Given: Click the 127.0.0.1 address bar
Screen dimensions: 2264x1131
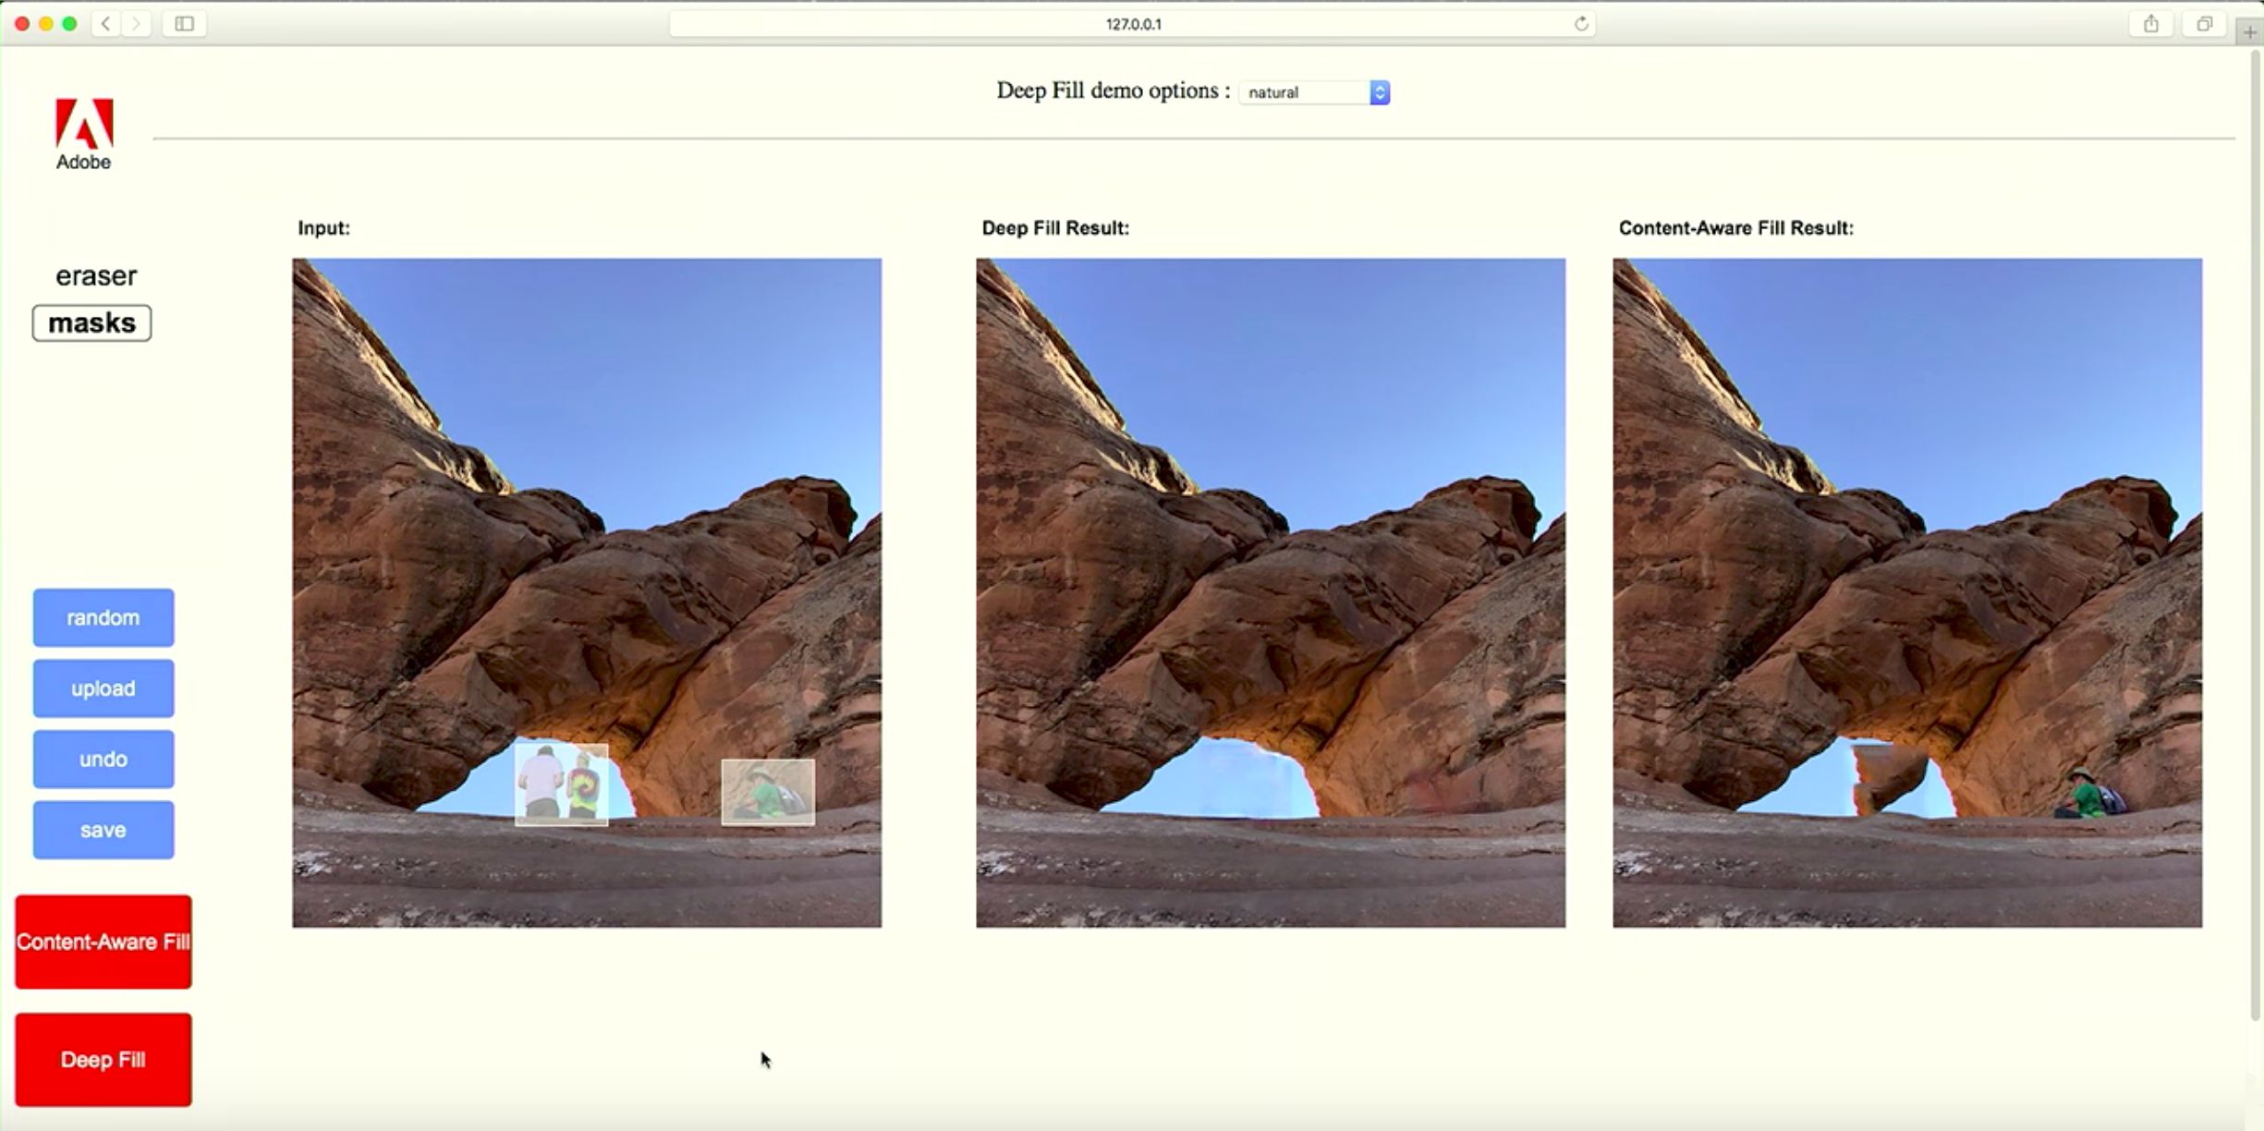Looking at the screenshot, I should point(1133,24).
